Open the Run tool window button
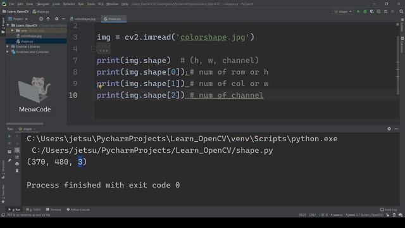Screen dimensions: 405x228 tap(15, 210)
